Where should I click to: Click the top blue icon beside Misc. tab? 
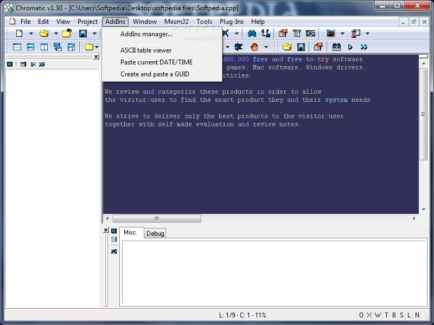click(x=114, y=231)
